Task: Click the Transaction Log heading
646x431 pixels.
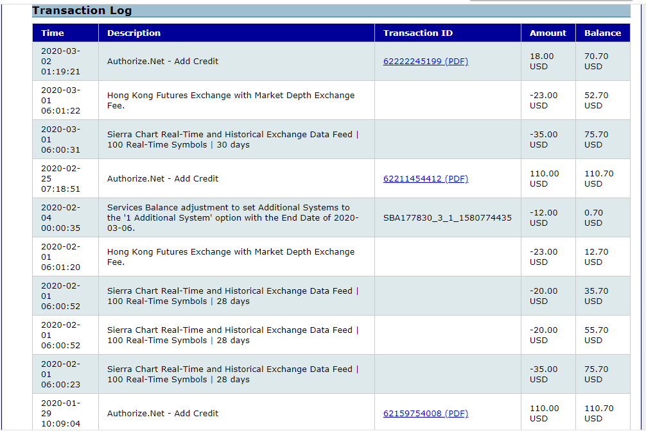Action: coord(82,11)
